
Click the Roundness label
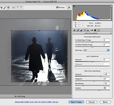click(x=80, y=83)
